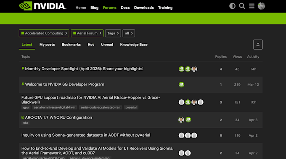Click 14h activity on Monthly Developer Spotlight
Viewport: 286px width, 159px height.
click(253, 69)
